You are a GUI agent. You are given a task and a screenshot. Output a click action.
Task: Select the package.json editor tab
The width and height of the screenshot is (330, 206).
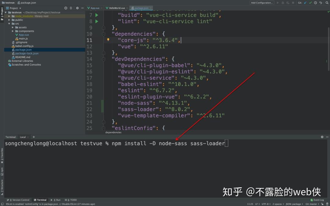coord(141,8)
